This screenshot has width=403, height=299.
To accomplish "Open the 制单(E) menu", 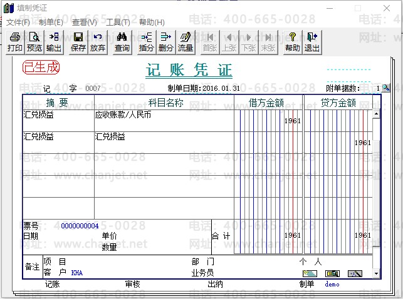I will click(x=51, y=22).
